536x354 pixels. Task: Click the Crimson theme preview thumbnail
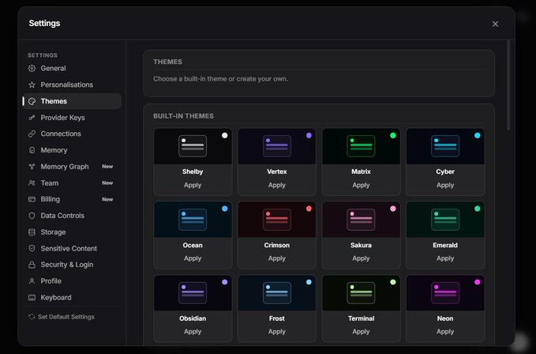(x=277, y=220)
